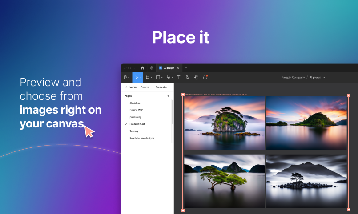Select the Pen tool

tap(169, 77)
